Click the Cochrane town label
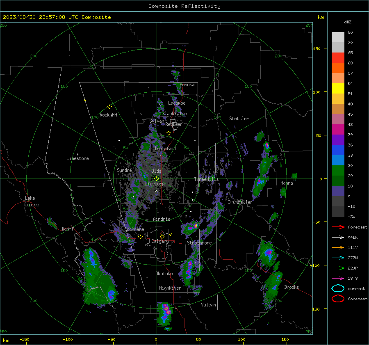 pos(134,229)
